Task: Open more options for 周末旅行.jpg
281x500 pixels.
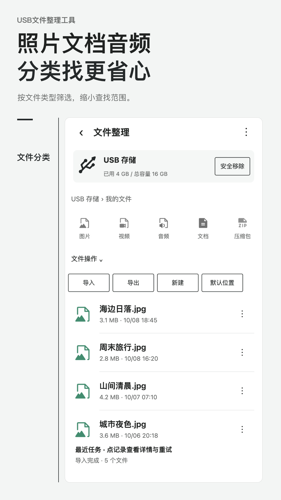Action: pos(242,352)
